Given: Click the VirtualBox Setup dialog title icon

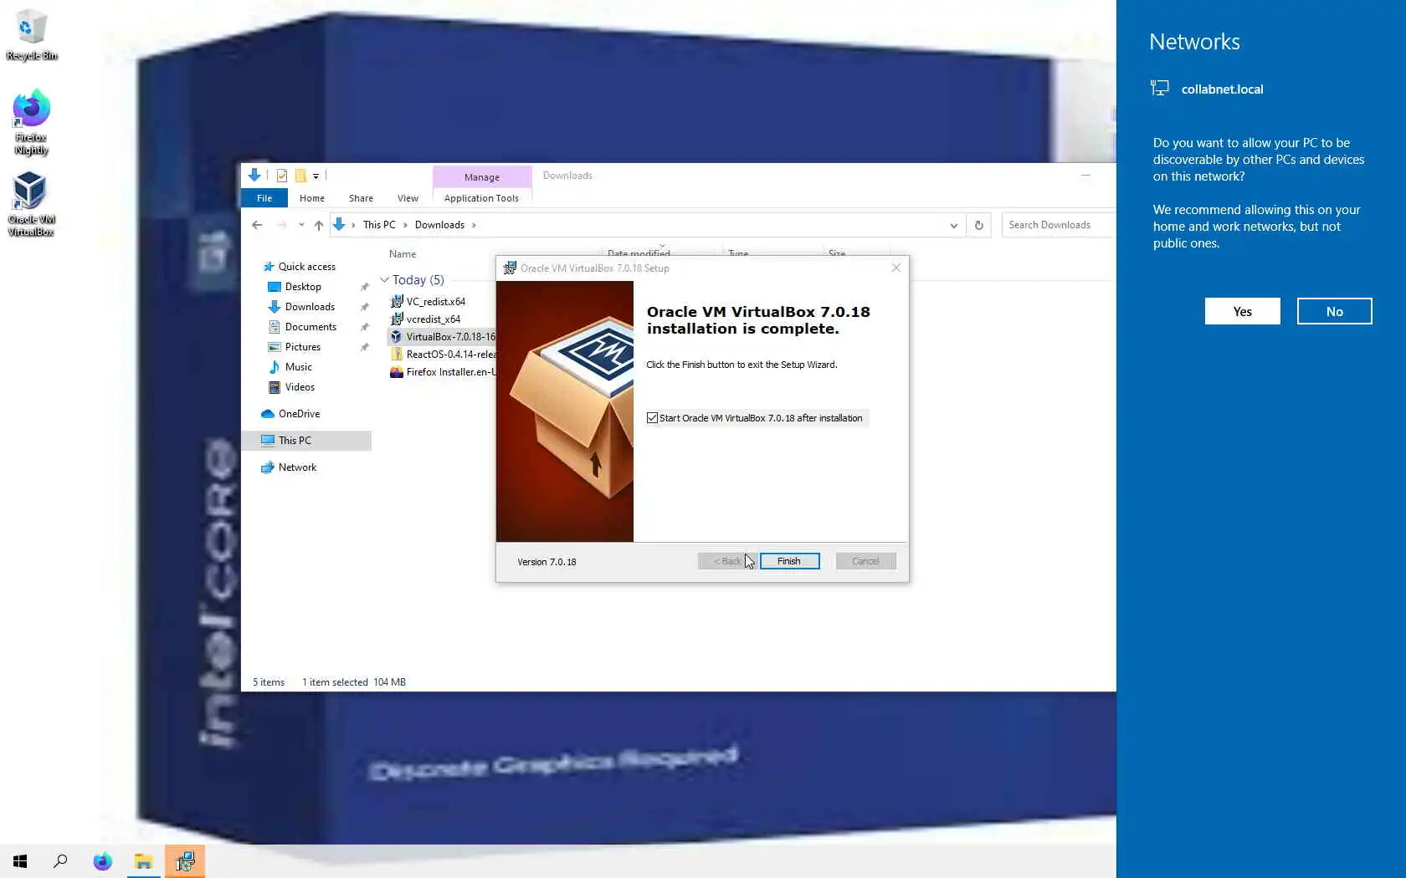Looking at the screenshot, I should (x=510, y=268).
